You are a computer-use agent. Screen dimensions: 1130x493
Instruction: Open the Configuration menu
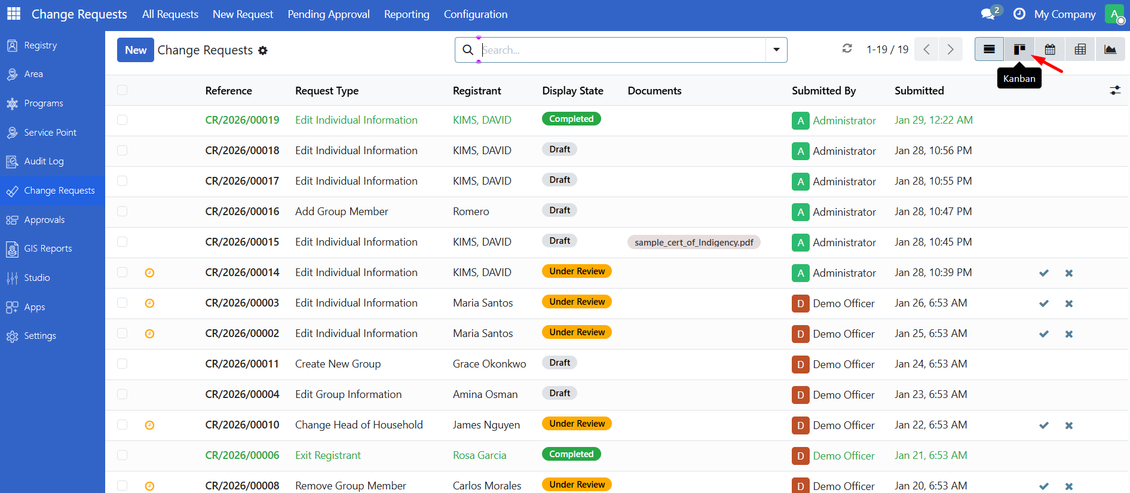pyautogui.click(x=476, y=14)
